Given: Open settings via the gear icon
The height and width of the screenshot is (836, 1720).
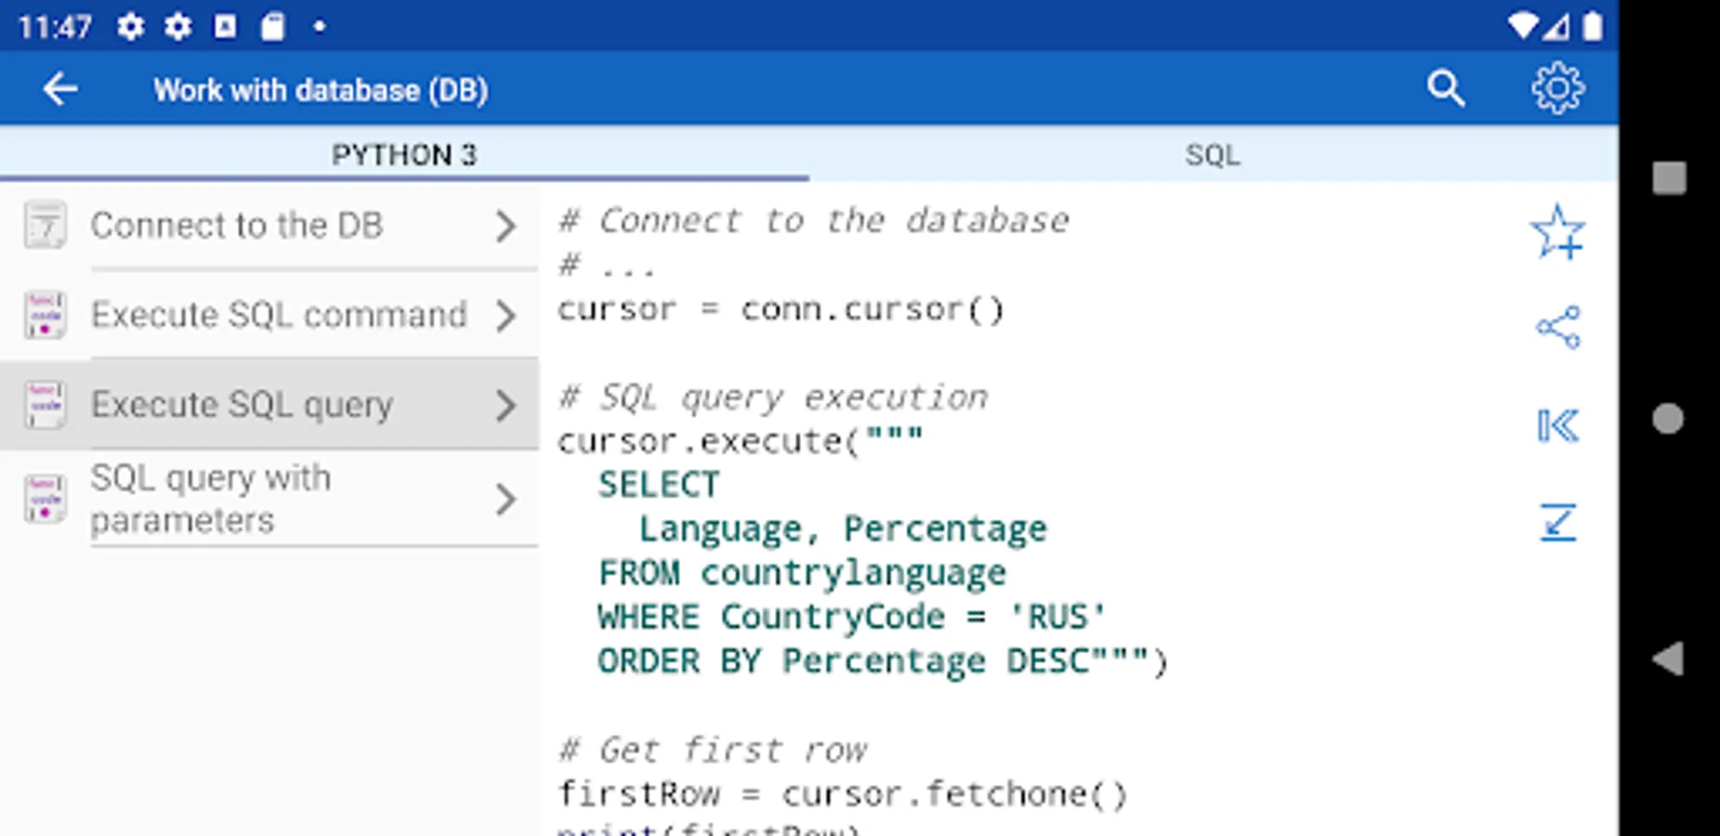Looking at the screenshot, I should [x=1557, y=89].
